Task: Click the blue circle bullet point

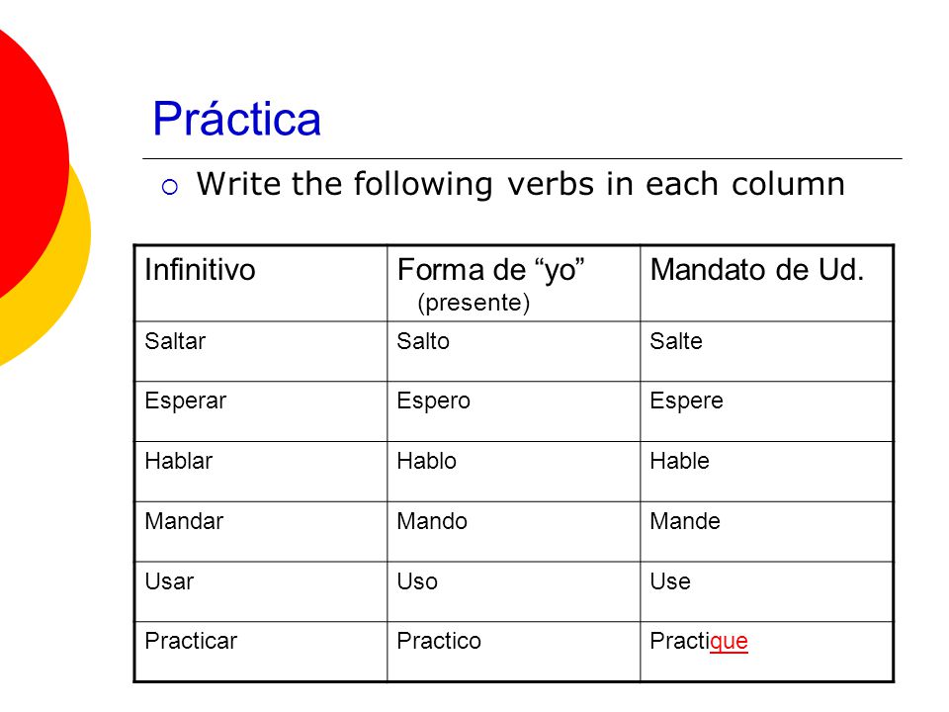Action: [170, 187]
